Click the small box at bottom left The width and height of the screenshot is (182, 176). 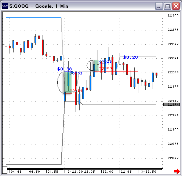coord(5,170)
